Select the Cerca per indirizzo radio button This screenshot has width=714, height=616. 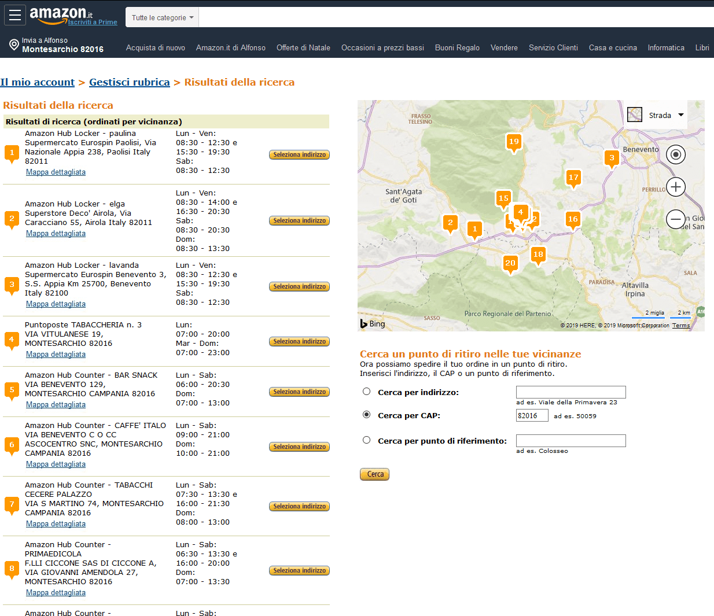pyautogui.click(x=366, y=392)
